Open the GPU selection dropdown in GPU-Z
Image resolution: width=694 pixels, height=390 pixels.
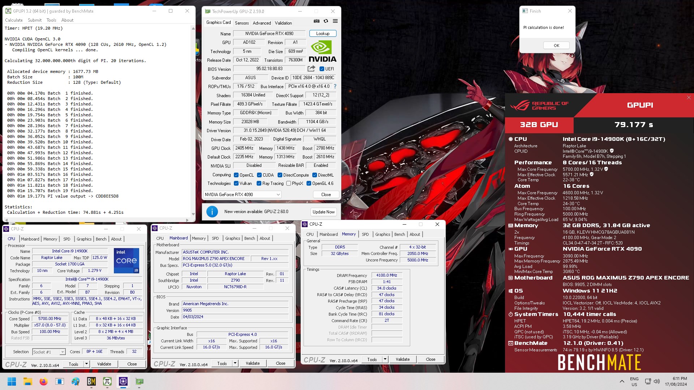pos(242,194)
